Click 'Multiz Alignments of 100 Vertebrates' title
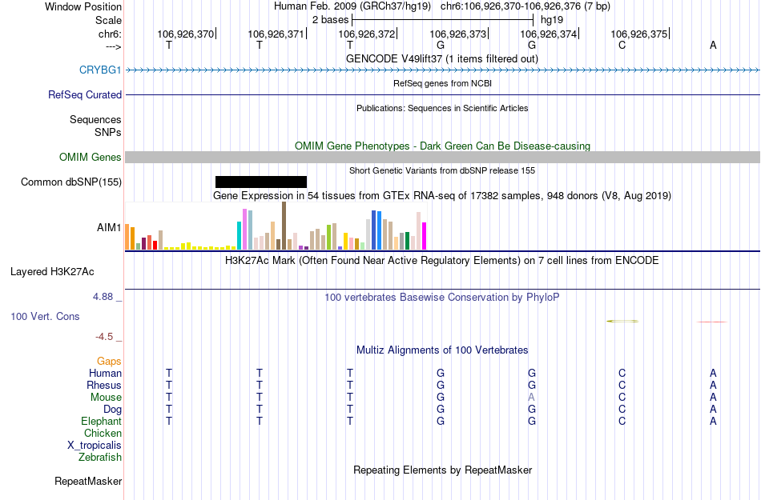 [x=442, y=350]
